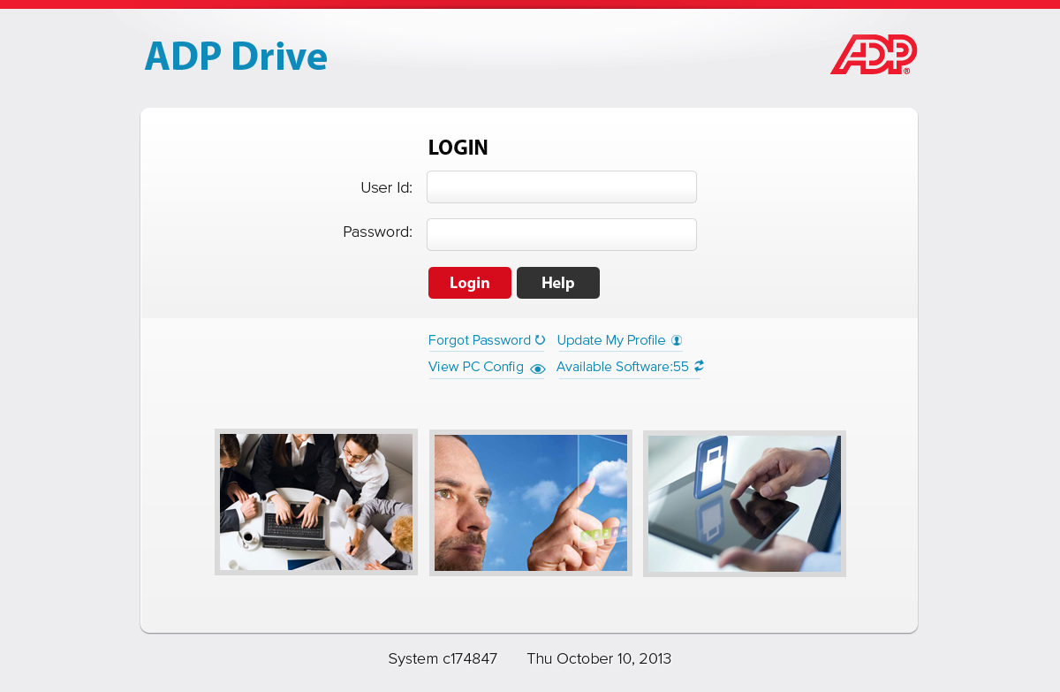Image resolution: width=1060 pixels, height=692 pixels.
Task: Open Help with the dark button
Action: pyautogui.click(x=558, y=283)
